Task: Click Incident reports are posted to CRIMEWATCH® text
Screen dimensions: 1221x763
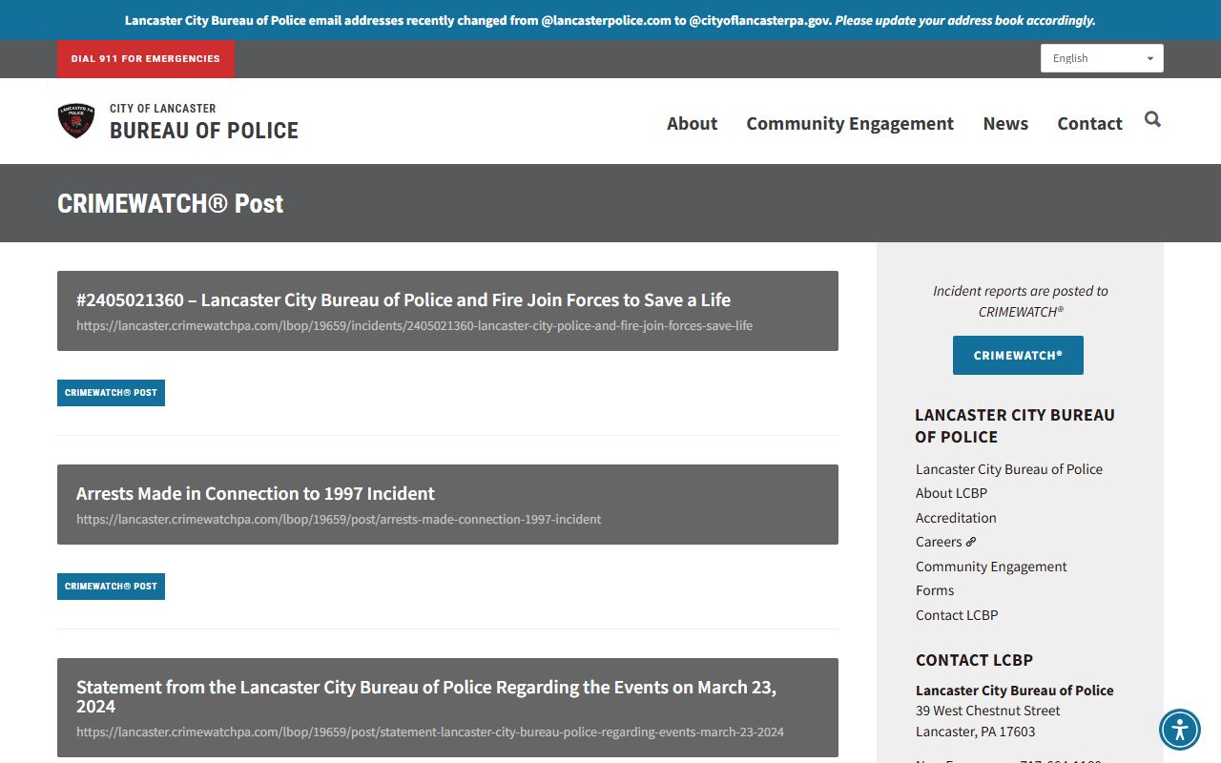Action: click(1020, 301)
